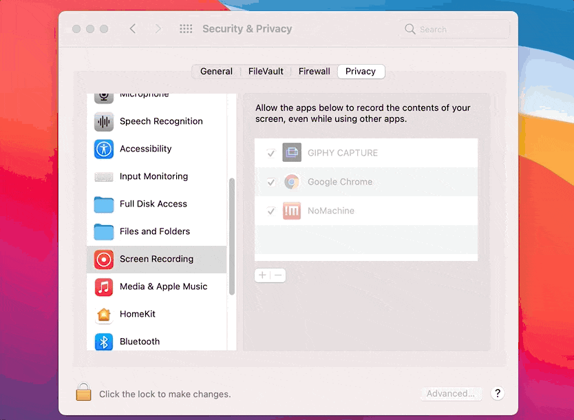The height and width of the screenshot is (420, 574).
Task: Go back with the left chevron
Action: coord(133,28)
